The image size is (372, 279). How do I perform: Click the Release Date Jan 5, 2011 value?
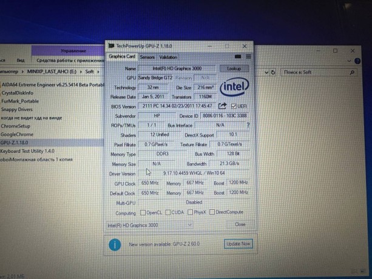point(153,96)
